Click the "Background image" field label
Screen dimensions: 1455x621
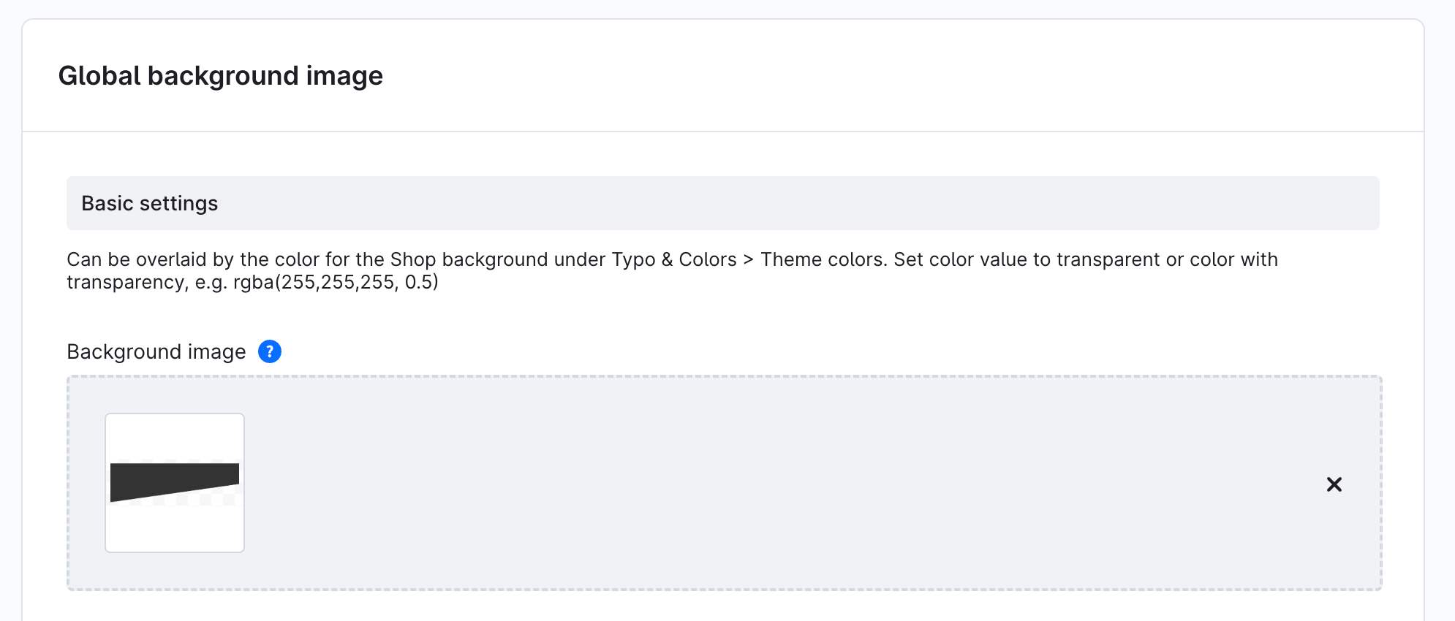(x=156, y=352)
